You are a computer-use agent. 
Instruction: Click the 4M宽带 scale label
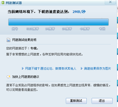click(85, 29)
